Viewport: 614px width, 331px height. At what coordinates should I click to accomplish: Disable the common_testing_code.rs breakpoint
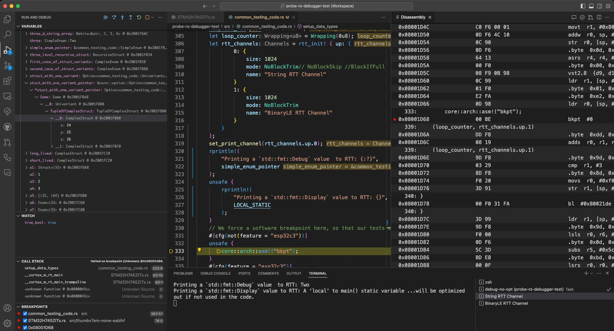[x=25, y=313]
